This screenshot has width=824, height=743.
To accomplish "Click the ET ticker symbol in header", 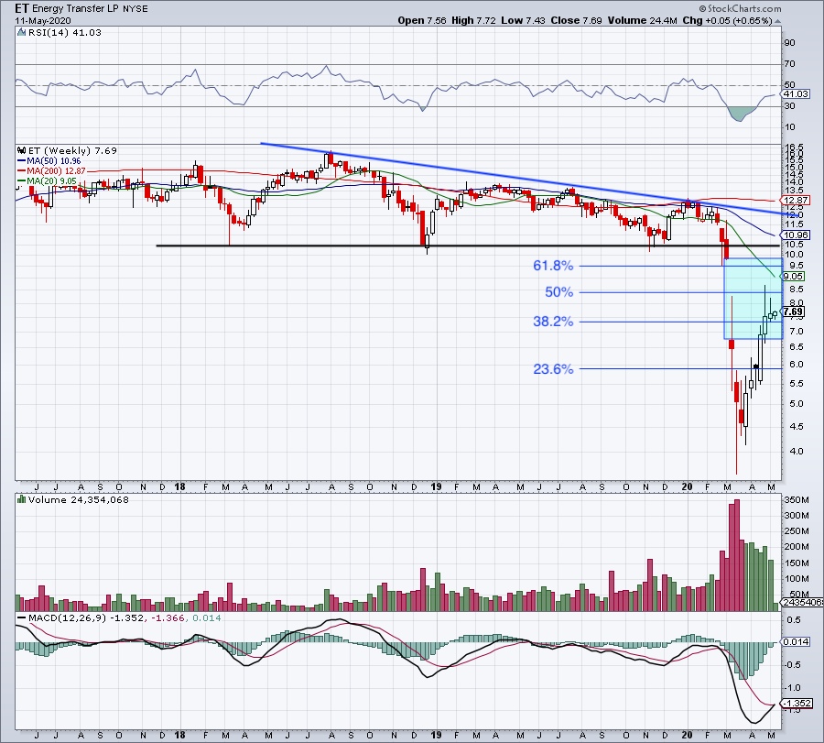I will click(x=22, y=8).
